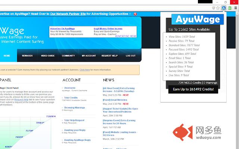The width and height of the screenshot is (239, 149).
Task: Open Awaiting your Reply item
Action: pyautogui.click(x=75, y=130)
